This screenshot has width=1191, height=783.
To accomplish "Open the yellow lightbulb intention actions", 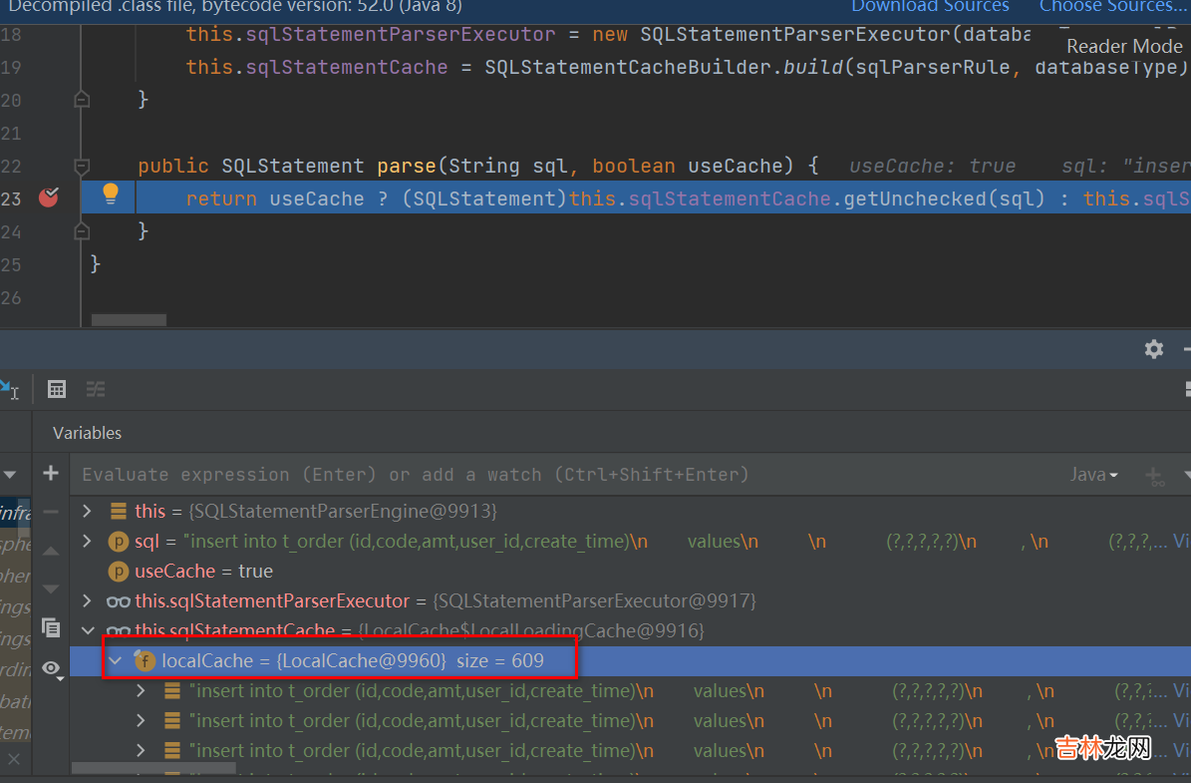I will (111, 194).
